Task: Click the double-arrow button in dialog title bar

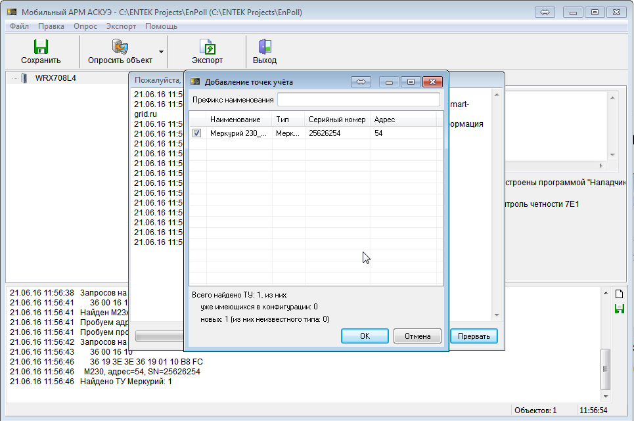Action: tap(361, 82)
